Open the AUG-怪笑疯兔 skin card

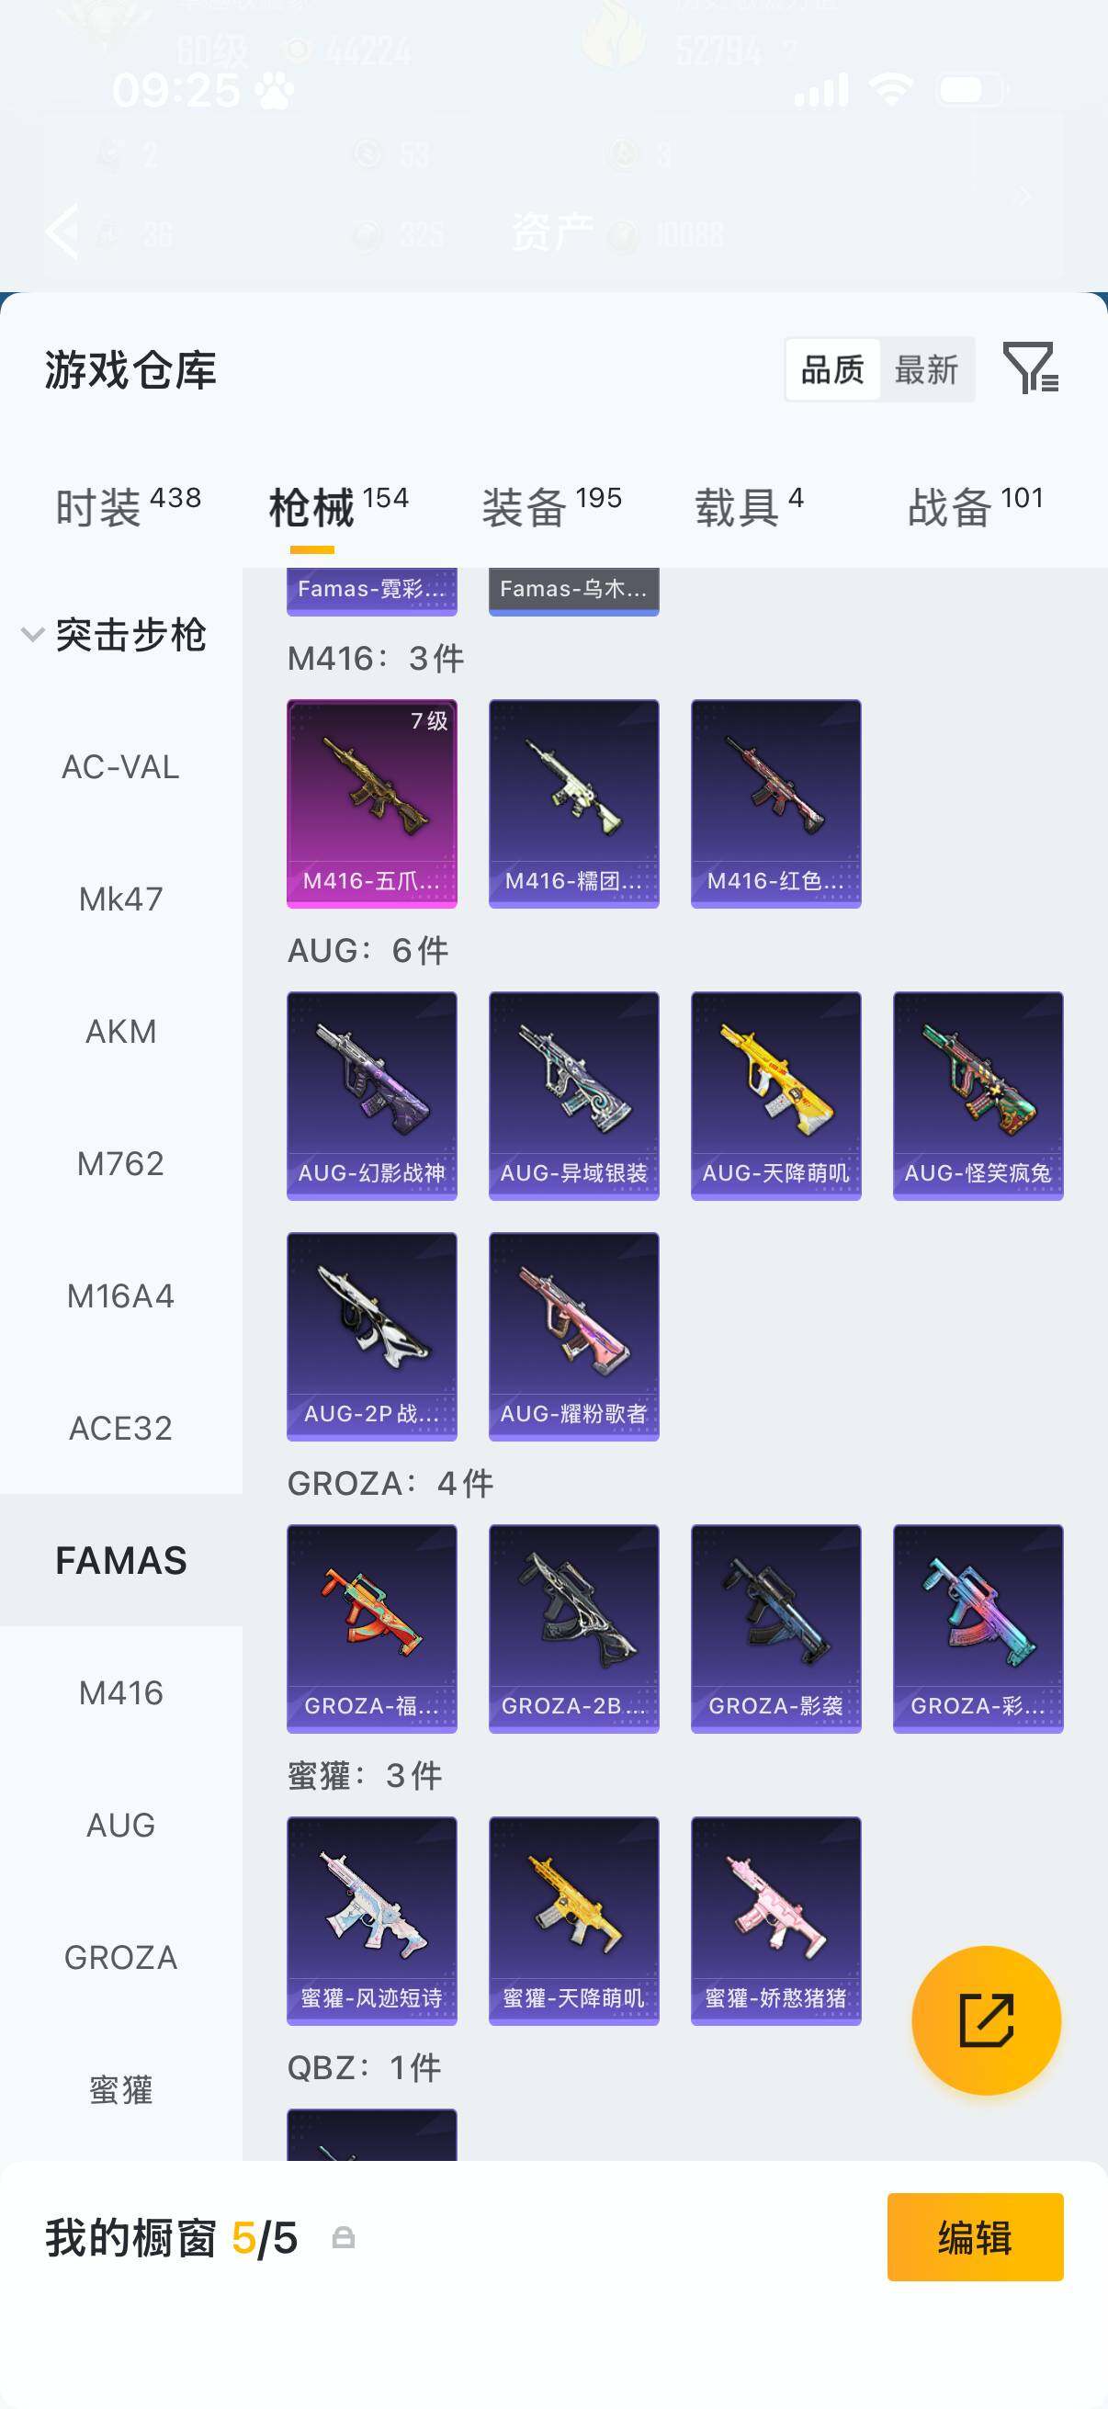pyautogui.click(x=978, y=1095)
